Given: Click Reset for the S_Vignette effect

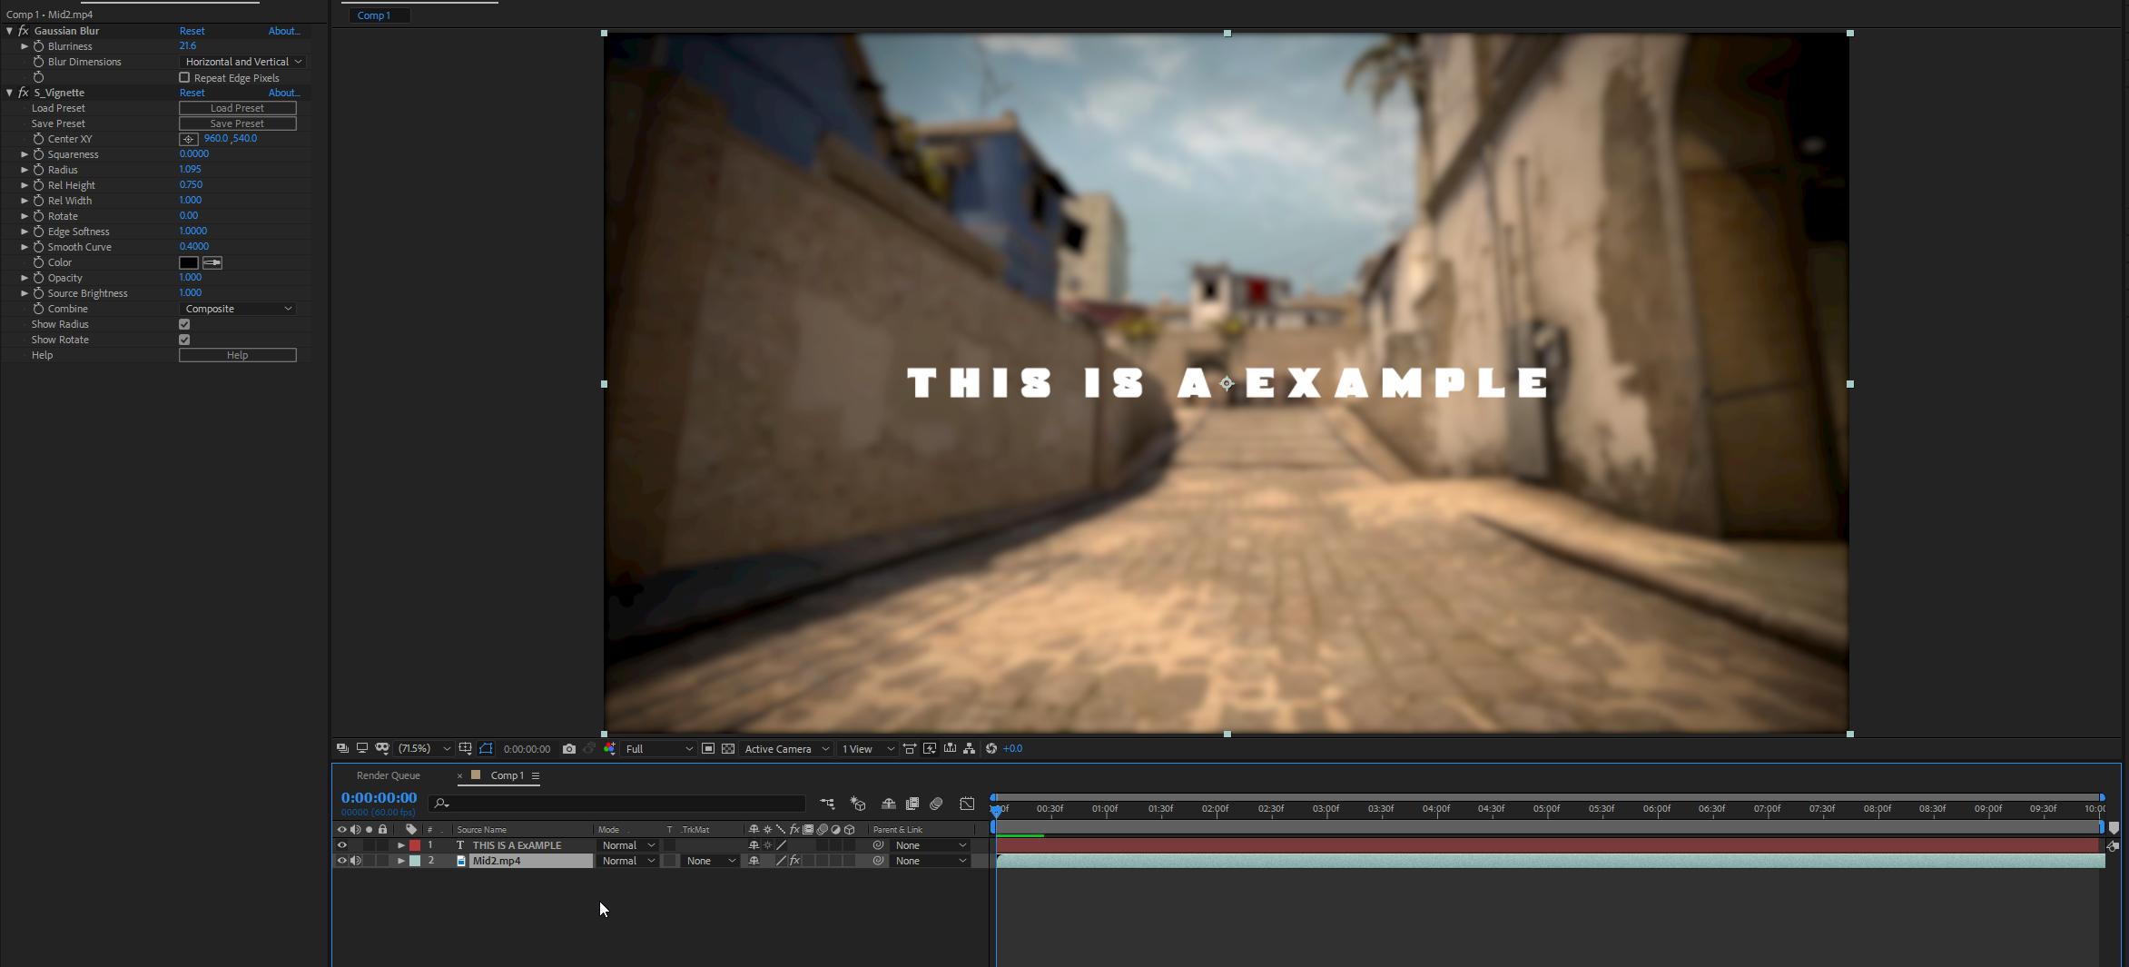Looking at the screenshot, I should pyautogui.click(x=192, y=93).
